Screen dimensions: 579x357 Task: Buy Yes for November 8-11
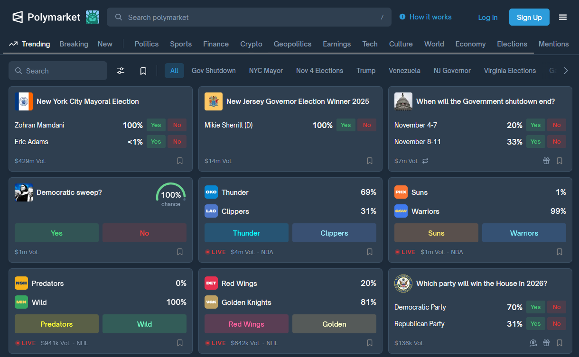click(x=535, y=142)
